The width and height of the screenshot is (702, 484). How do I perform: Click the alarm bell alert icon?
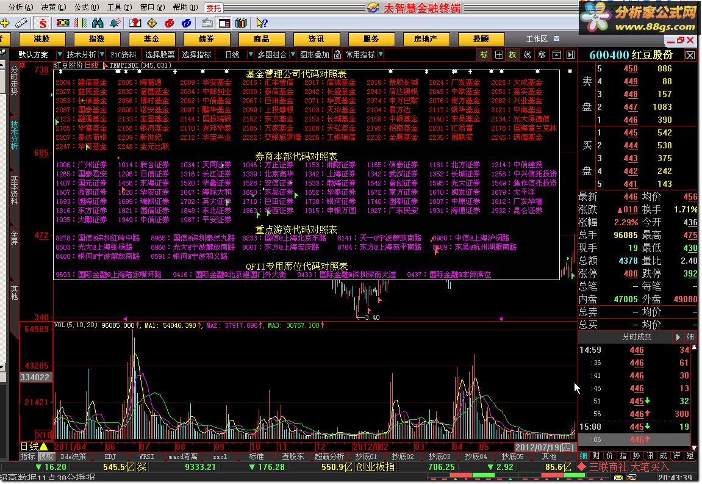[115, 23]
